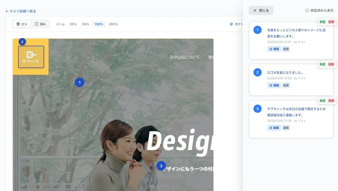Viewport: 338px width, 191px height.
Task: Select pin marker 3 near the subcatch text
Action: point(161,166)
